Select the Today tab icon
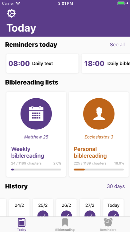The height and width of the screenshot is (232, 130). [22, 222]
